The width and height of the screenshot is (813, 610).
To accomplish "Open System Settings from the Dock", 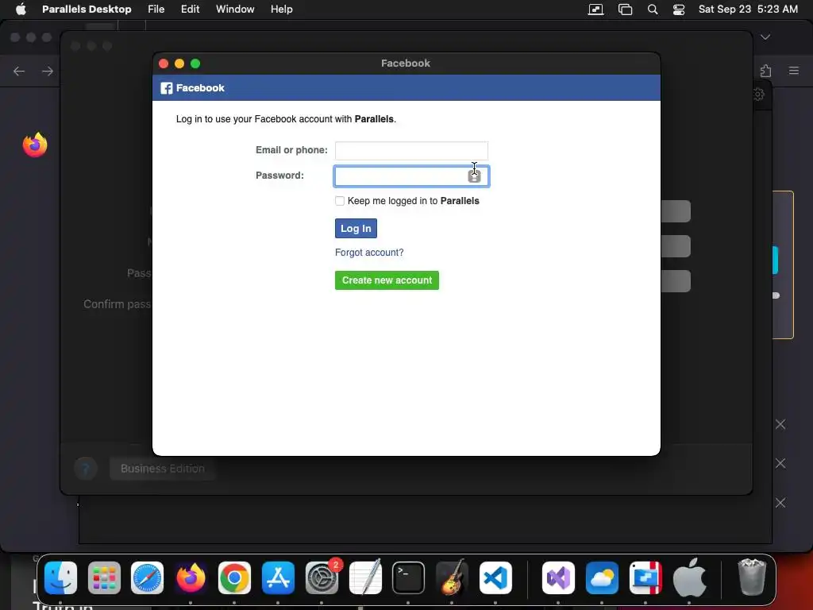I will 322,578.
